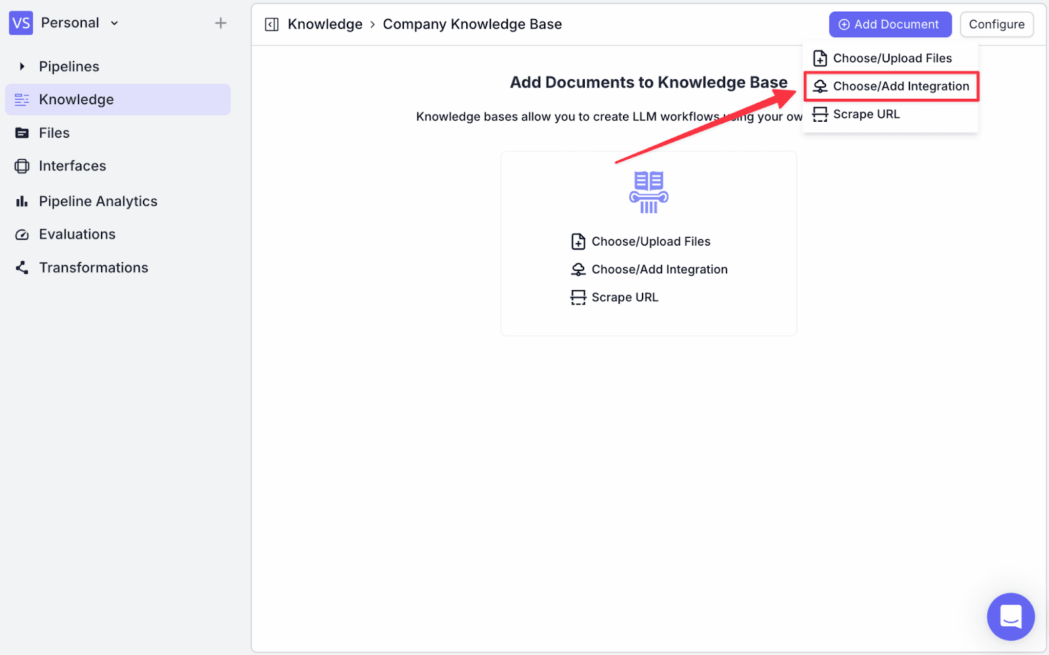This screenshot has width=1049, height=655.
Task: Click the knowledge base pillar book illustration
Action: [x=648, y=192]
